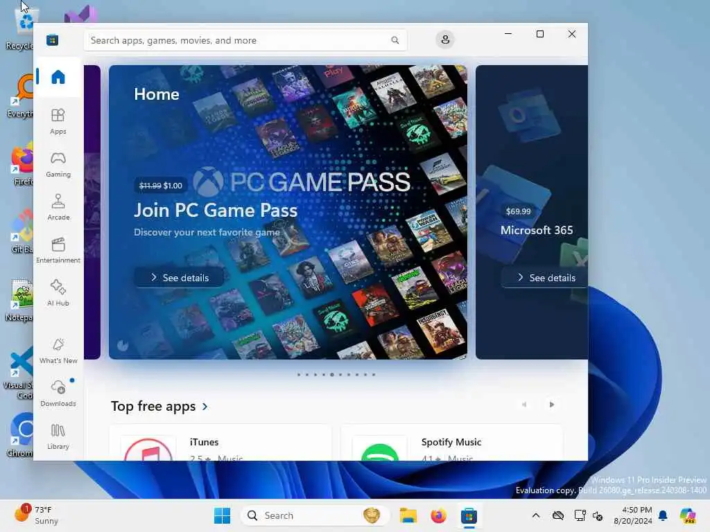Open the Entertainment section
Image resolution: width=710 pixels, height=532 pixels.
point(58,251)
